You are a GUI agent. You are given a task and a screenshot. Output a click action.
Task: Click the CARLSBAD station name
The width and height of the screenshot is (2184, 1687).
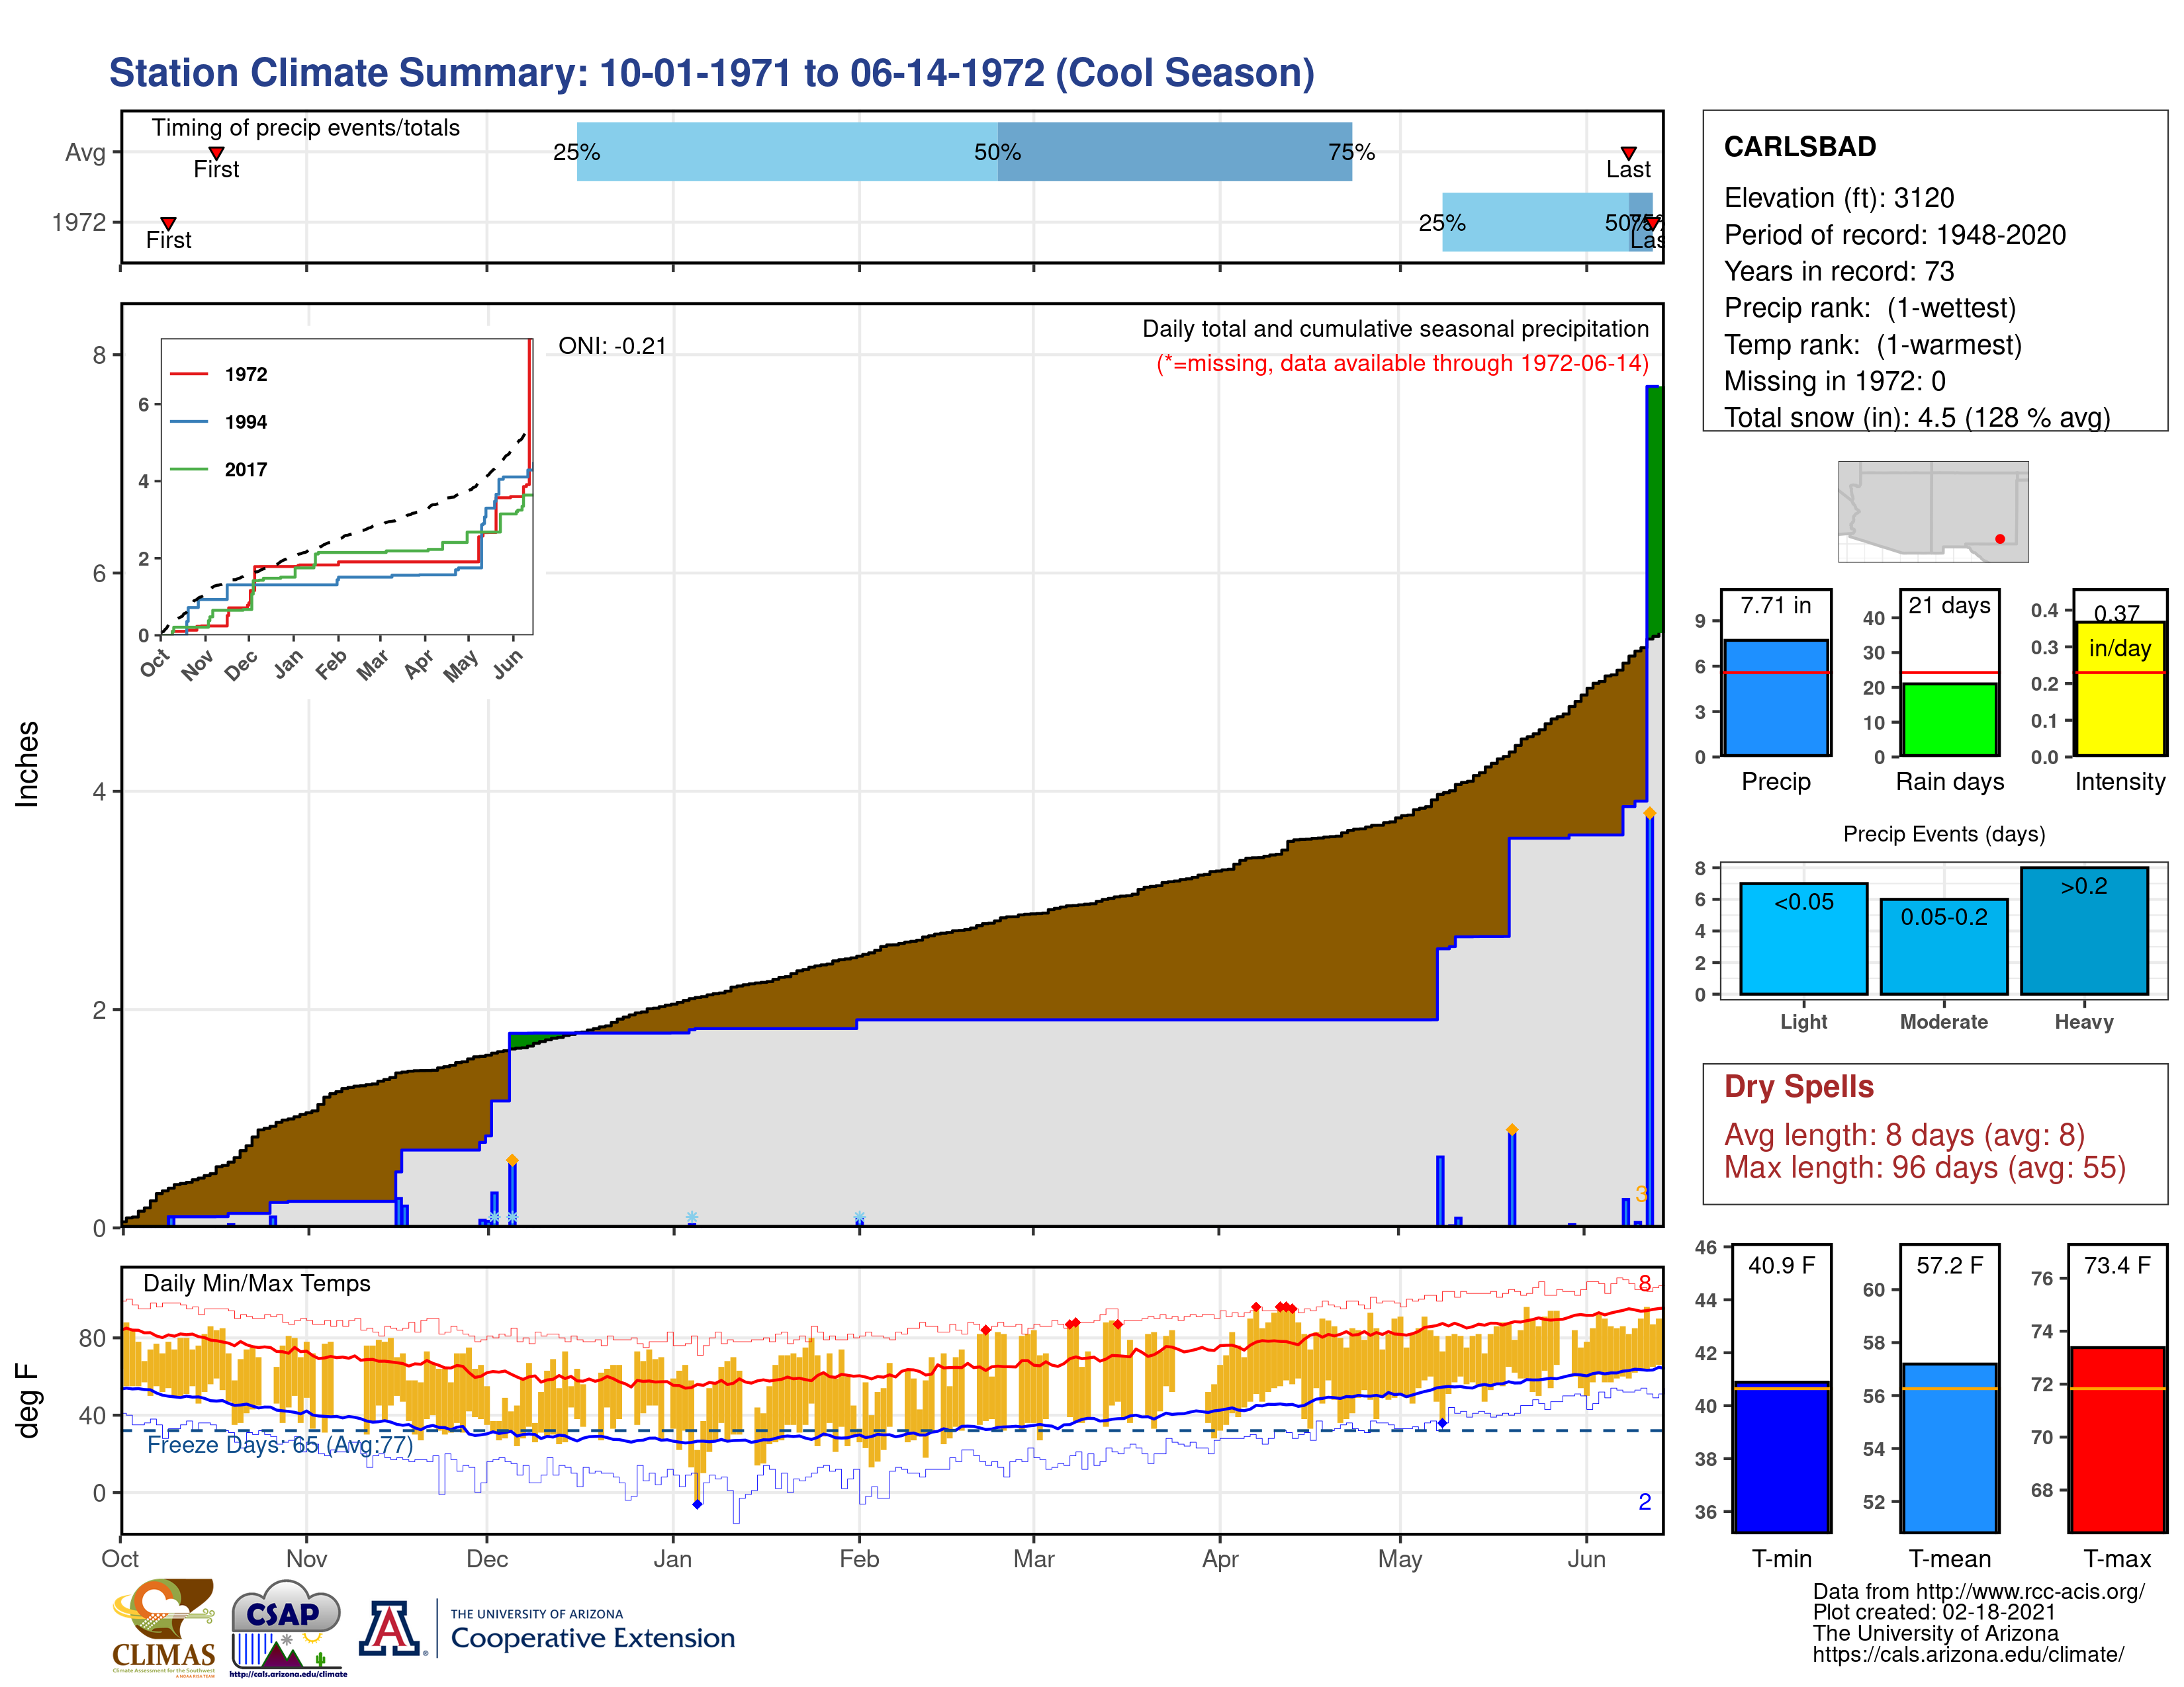coord(1800,147)
